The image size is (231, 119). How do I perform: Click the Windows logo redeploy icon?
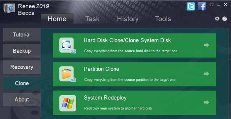point(68,103)
